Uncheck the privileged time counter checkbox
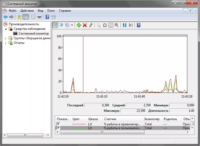This screenshot has width=200, height=146. click(58, 124)
